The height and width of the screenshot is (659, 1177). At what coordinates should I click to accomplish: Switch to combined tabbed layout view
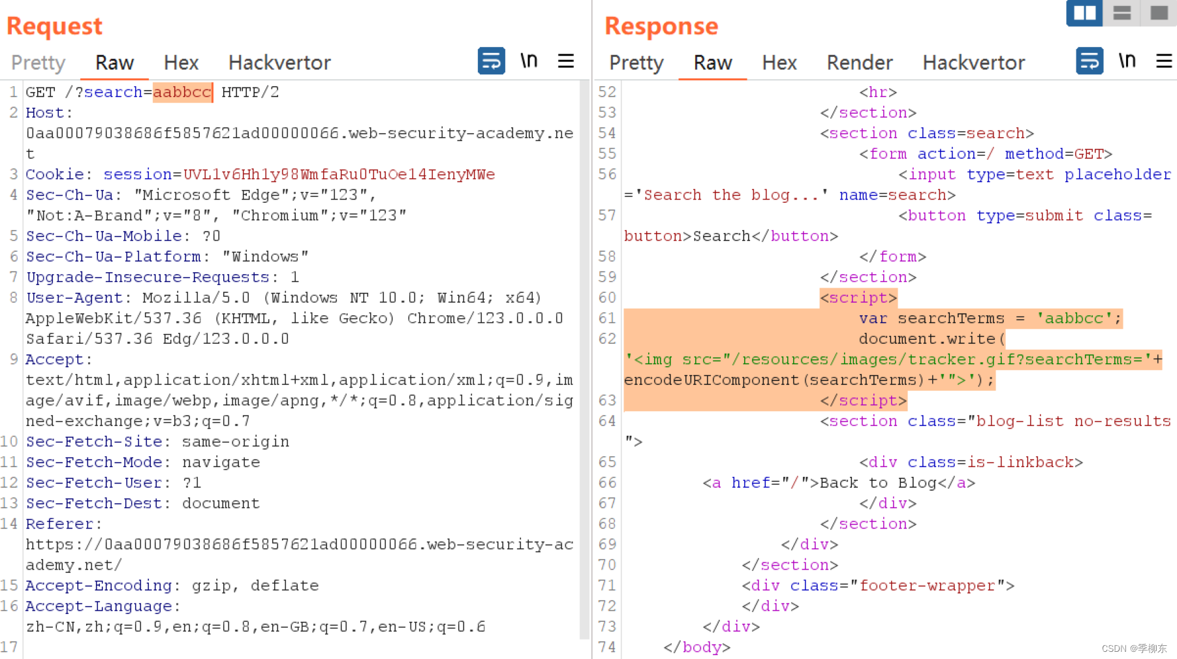click(1159, 13)
